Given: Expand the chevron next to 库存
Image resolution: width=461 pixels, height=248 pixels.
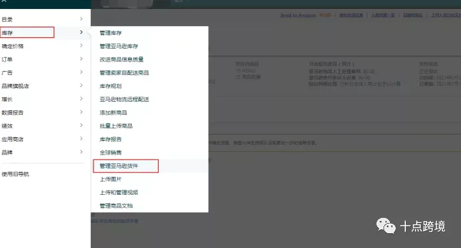Looking at the screenshot, I should point(81,32).
